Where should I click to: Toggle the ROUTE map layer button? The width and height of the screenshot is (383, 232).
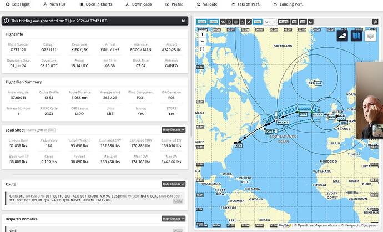[201, 22]
